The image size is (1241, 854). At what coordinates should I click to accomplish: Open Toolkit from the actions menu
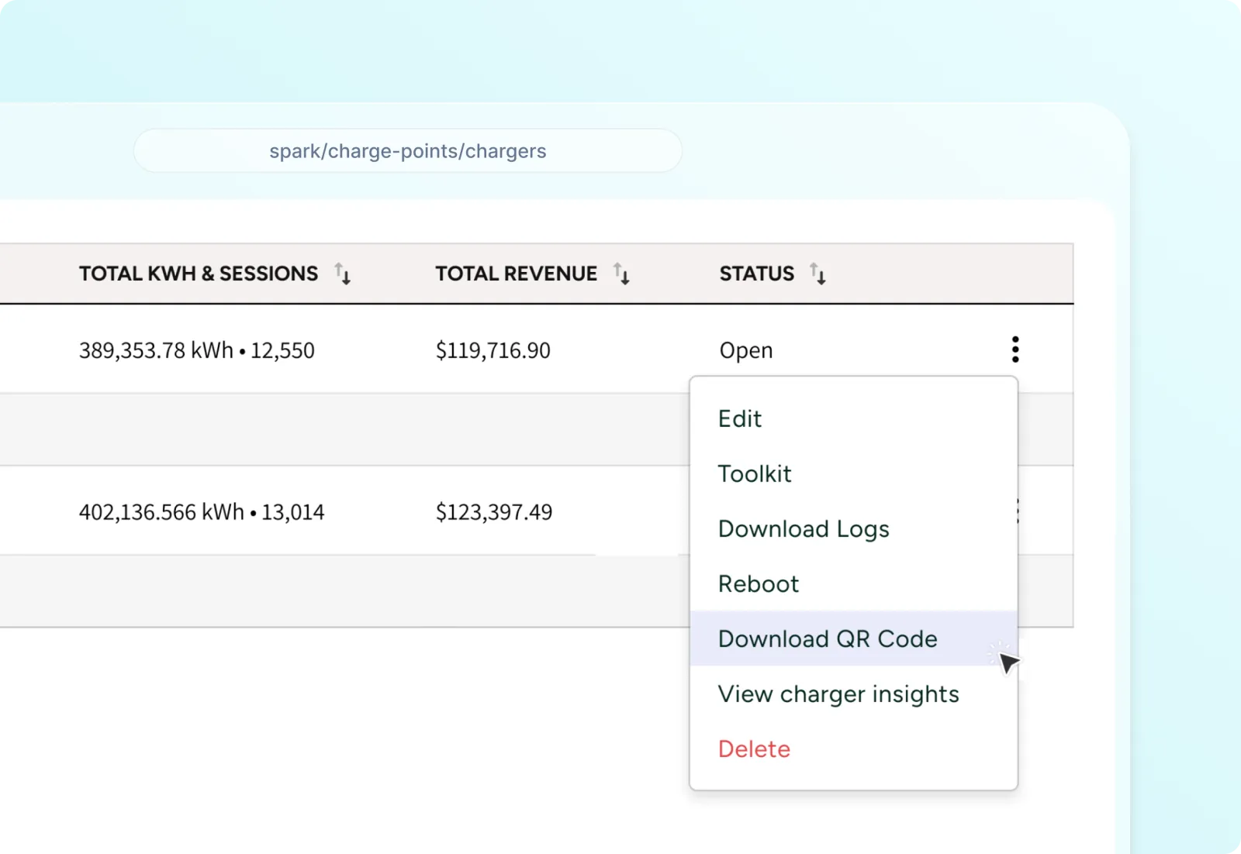[x=755, y=473]
